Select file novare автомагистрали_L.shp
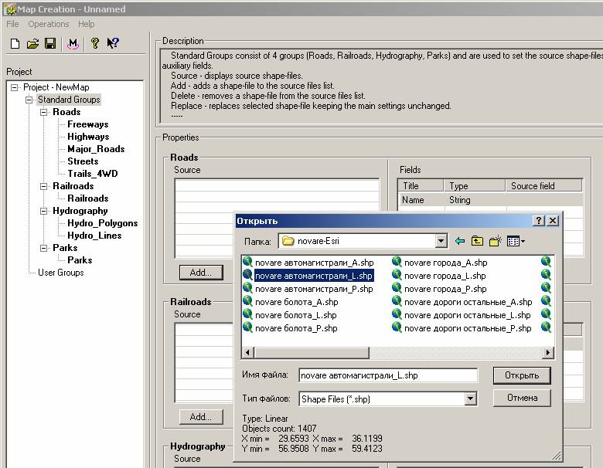Viewport: 603px width, 468px height. [313, 276]
